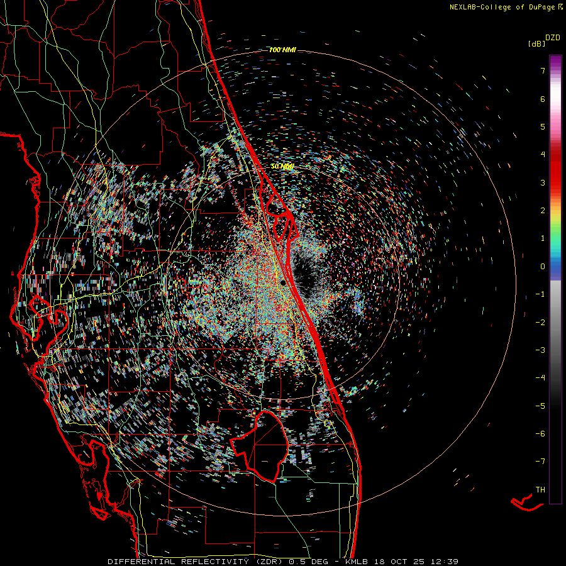Click the TH threshold label on scale
Viewport: 566px width, 566px height.
point(540,490)
